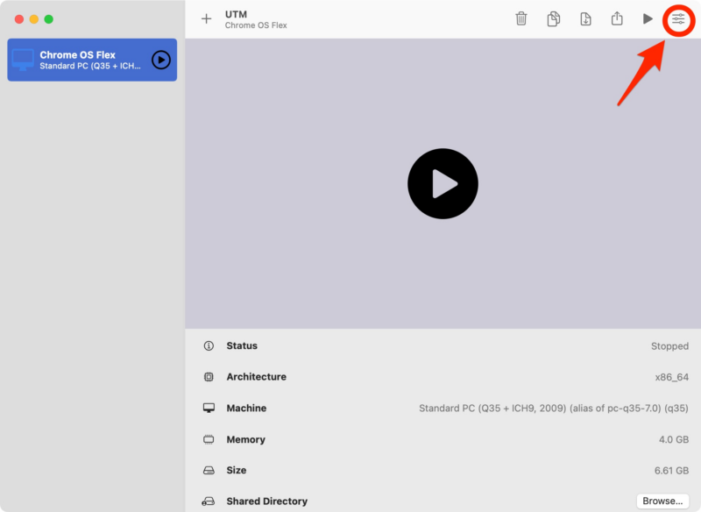
Task: Click the x86_64 architecture value
Action: click(671, 377)
